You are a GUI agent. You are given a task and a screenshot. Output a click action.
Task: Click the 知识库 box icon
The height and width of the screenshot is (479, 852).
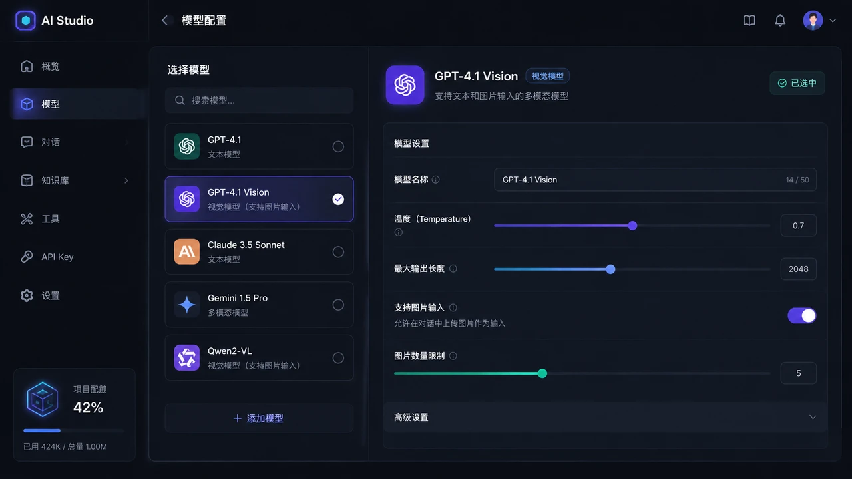(x=27, y=180)
